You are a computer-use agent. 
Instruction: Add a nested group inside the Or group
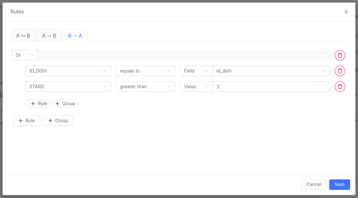pos(65,104)
